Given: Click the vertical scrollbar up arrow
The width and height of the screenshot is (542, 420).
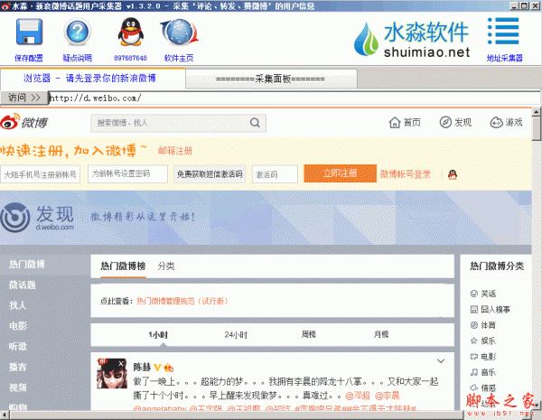Looking at the screenshot, I should pos(537,112).
